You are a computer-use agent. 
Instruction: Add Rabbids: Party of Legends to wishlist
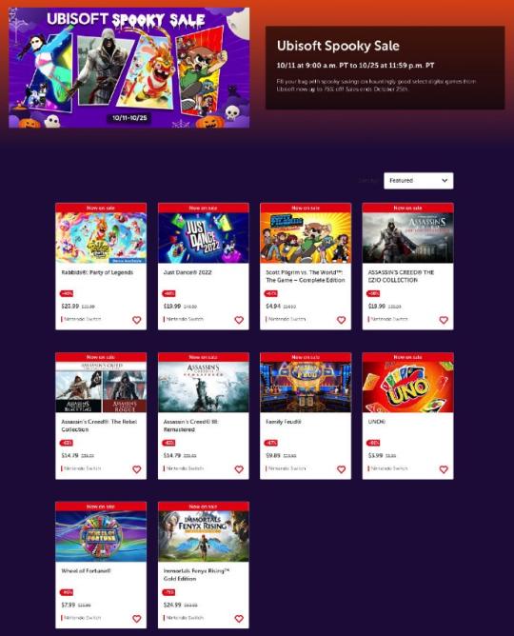pyautogui.click(x=137, y=320)
